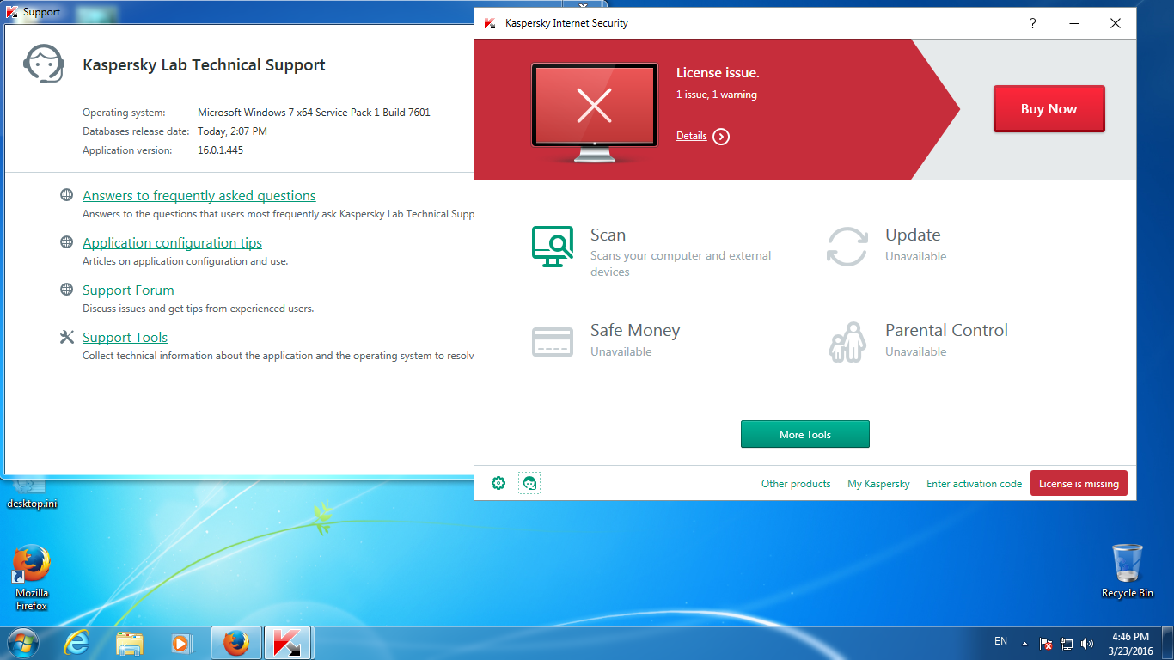1174x660 pixels.
Task: Open the My Kaspersky link
Action: [x=878, y=484]
